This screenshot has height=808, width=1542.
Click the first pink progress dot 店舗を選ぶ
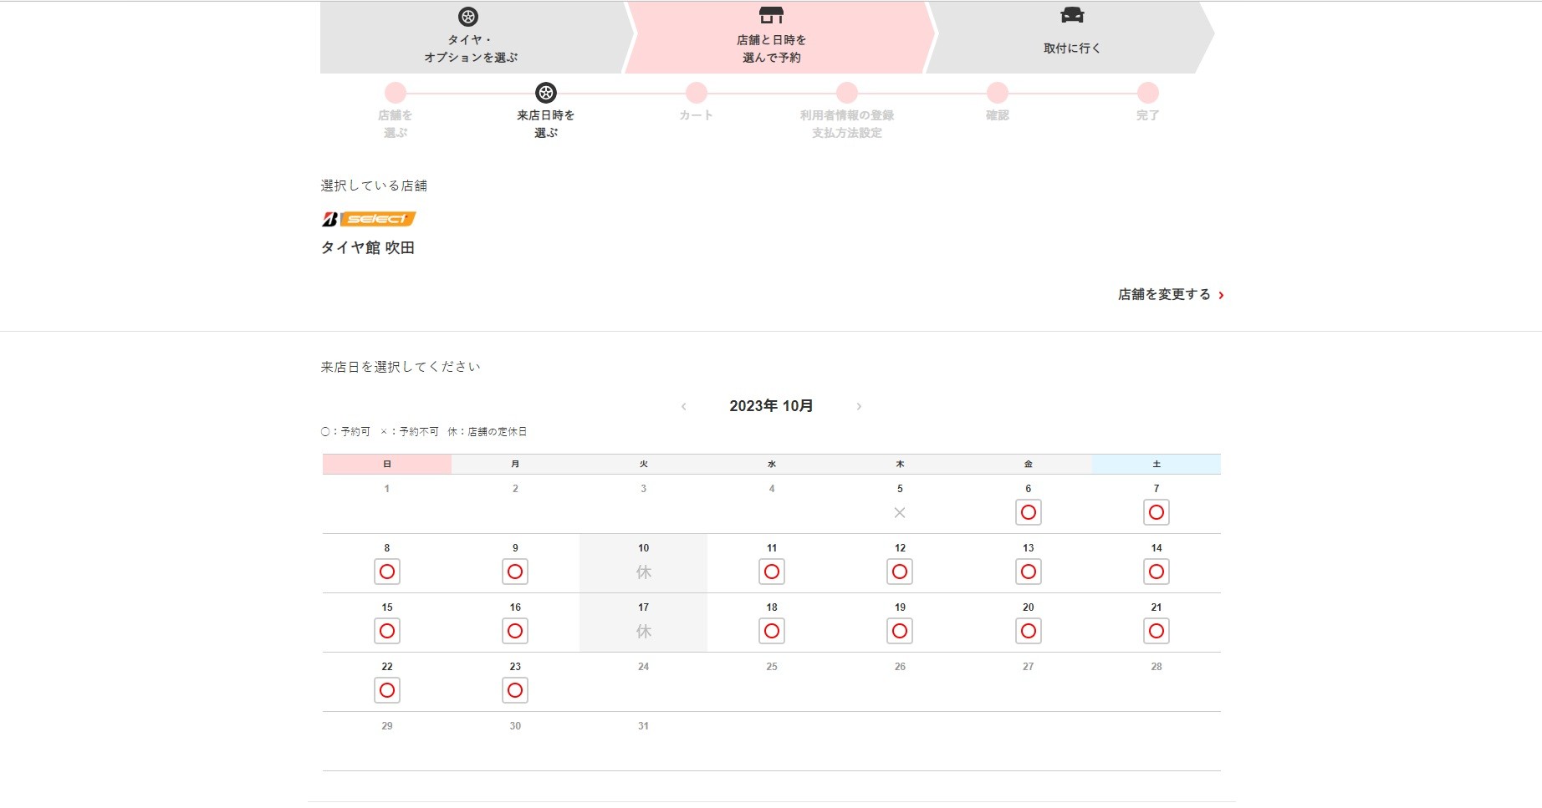pyautogui.click(x=396, y=93)
